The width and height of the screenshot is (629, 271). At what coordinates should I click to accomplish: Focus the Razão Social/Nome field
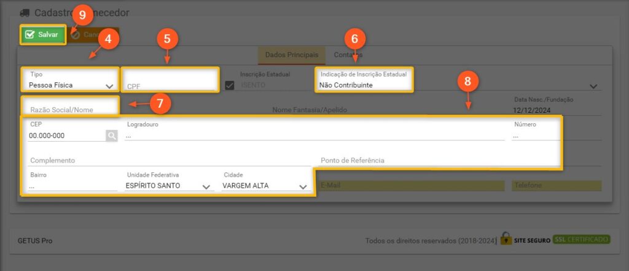coord(71,109)
